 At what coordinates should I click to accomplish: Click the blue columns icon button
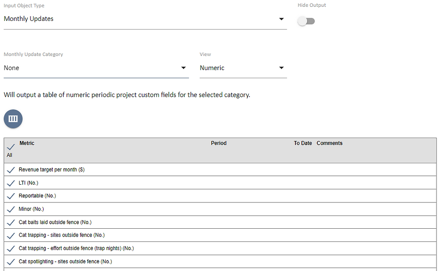pos(13,119)
